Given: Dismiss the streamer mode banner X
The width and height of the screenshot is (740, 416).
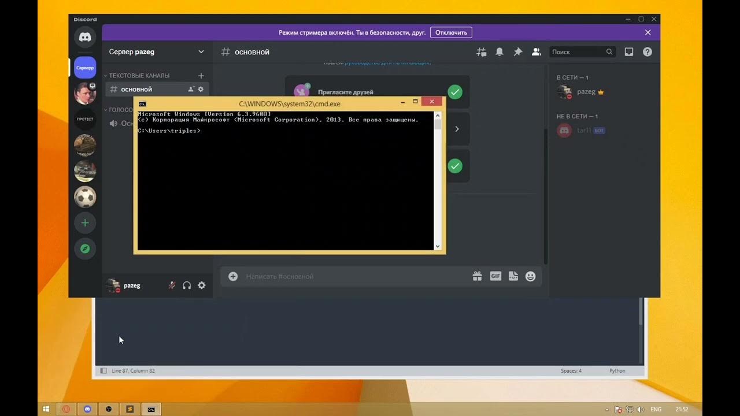Looking at the screenshot, I should tap(648, 32).
